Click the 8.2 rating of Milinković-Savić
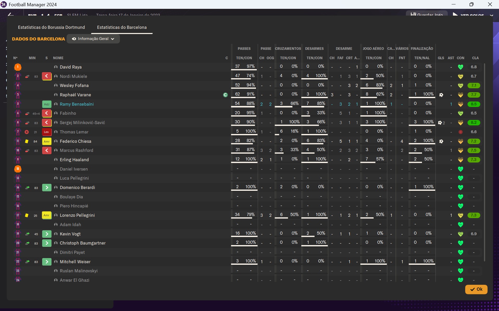 click(x=474, y=123)
